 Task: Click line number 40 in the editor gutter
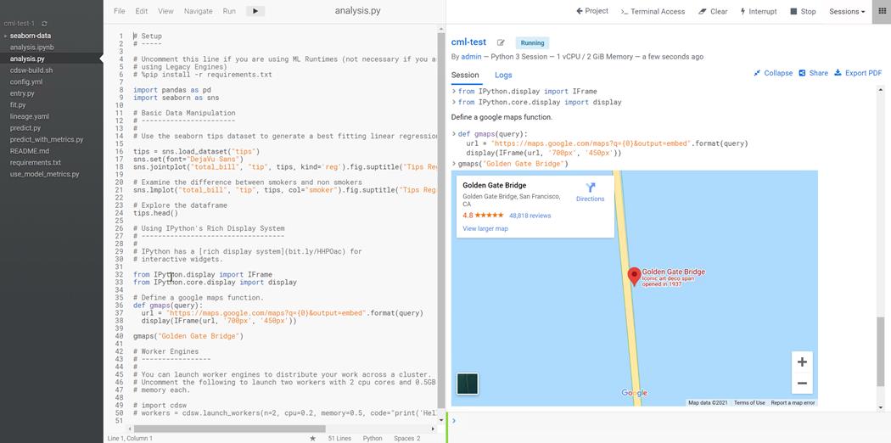pos(120,336)
